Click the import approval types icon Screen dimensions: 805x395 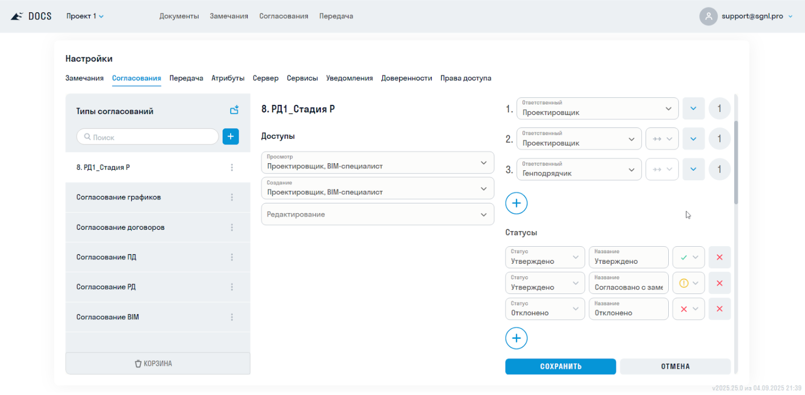[234, 110]
